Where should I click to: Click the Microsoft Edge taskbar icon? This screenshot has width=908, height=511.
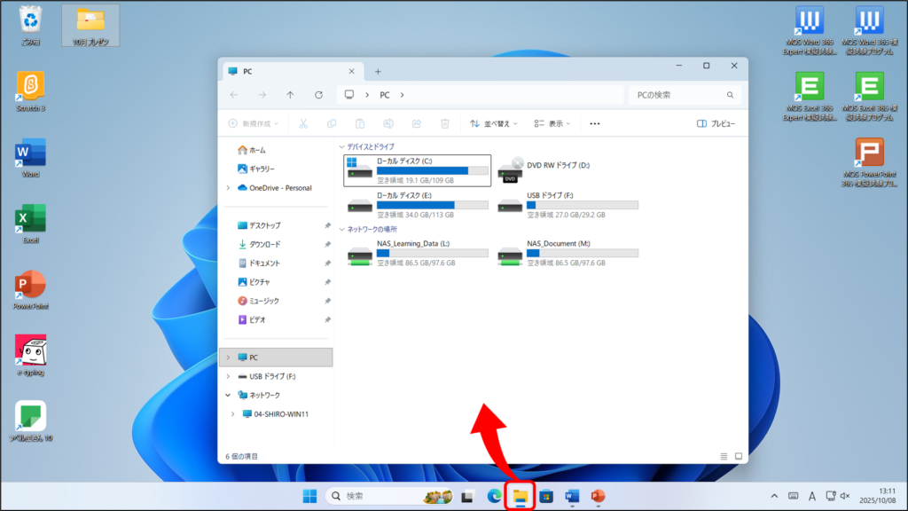point(494,496)
